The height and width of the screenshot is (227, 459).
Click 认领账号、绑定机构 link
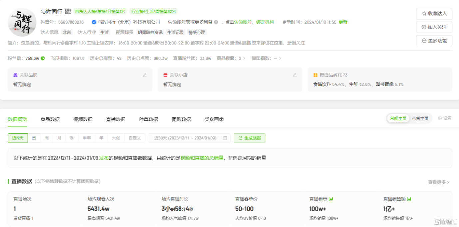click(x=254, y=22)
